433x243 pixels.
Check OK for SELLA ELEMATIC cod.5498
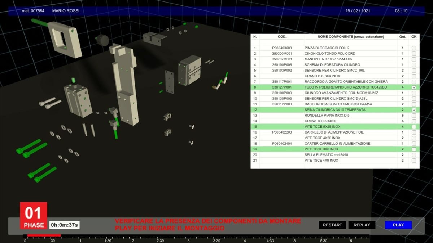pos(414,155)
